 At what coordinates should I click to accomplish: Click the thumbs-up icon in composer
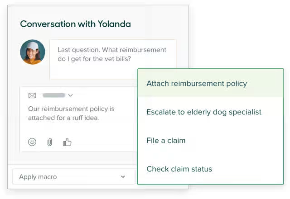(x=67, y=142)
